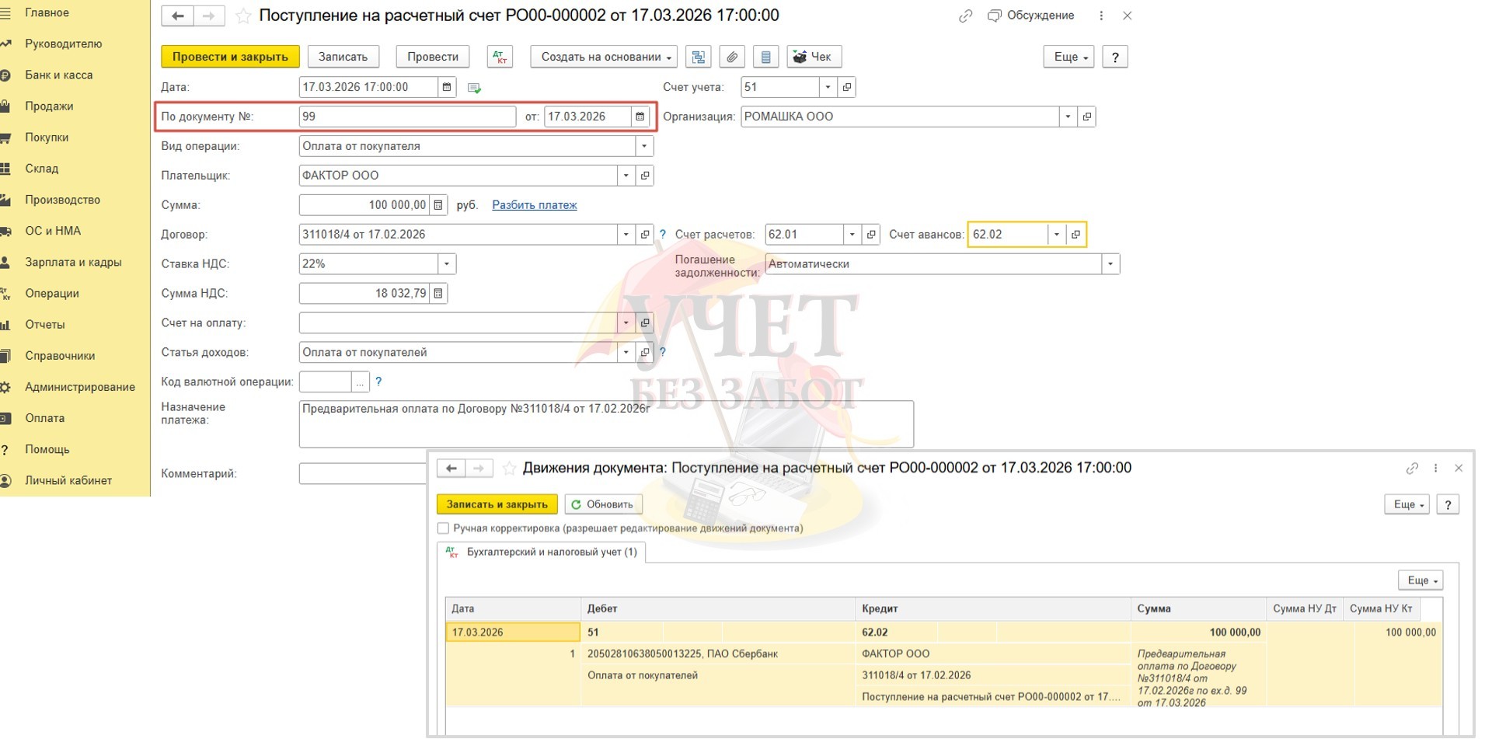Expand the Вид операции dropdown
Viewport: 1492px width, 739px height.
pyautogui.click(x=643, y=146)
